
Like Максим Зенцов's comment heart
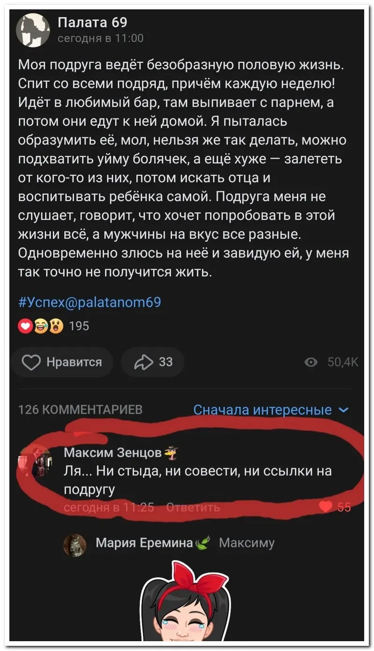coord(325,506)
